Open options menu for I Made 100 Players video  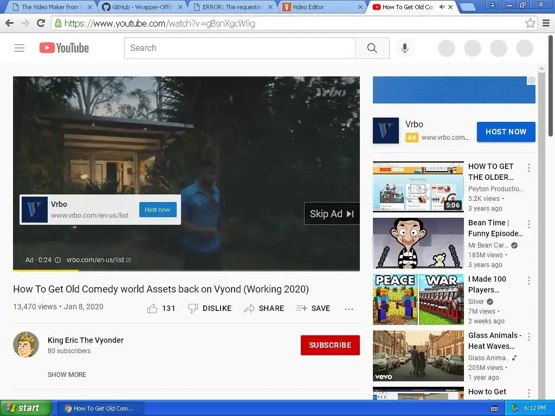pos(529,281)
